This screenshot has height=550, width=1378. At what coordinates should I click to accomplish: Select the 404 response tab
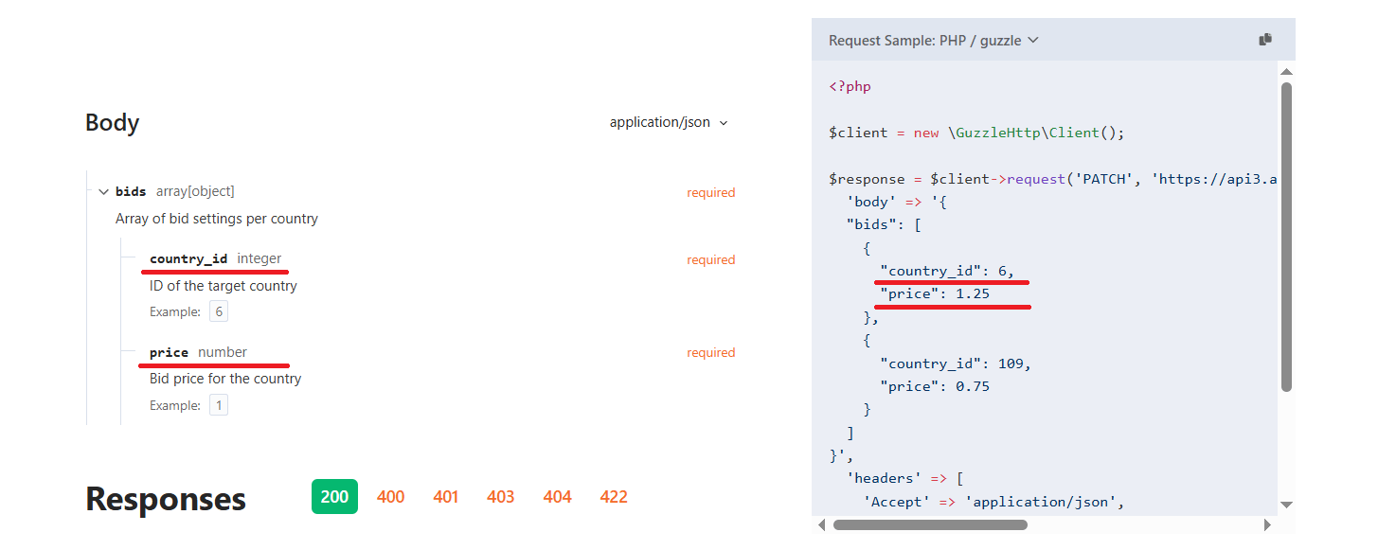pyautogui.click(x=557, y=497)
